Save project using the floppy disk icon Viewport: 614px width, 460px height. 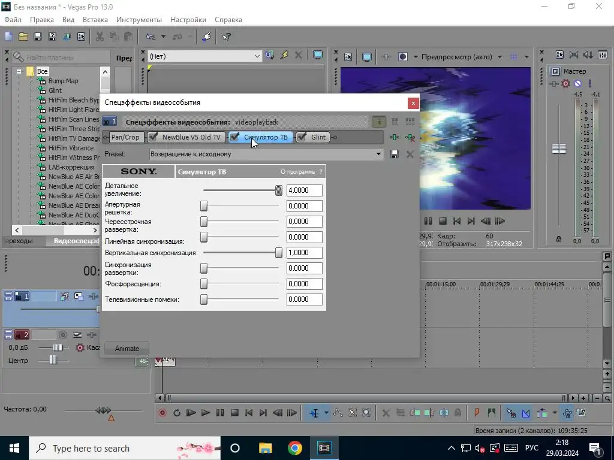click(x=38, y=37)
